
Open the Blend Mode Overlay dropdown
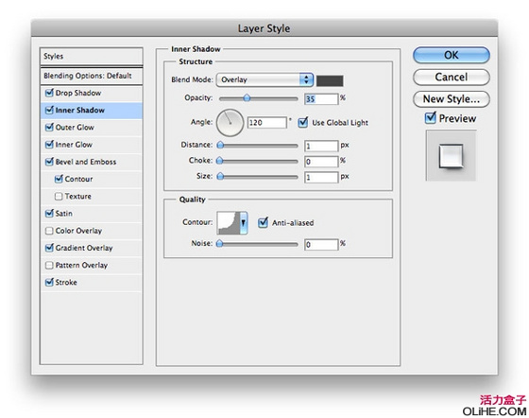[264, 80]
